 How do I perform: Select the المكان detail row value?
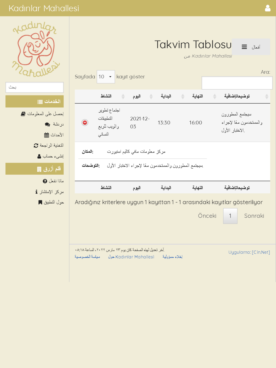tap(136, 151)
